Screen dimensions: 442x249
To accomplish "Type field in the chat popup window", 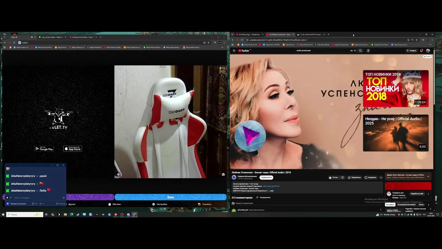I will [36, 198].
